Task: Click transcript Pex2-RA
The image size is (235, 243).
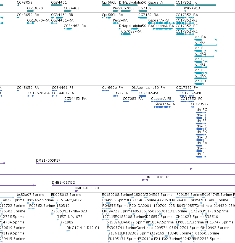Action: [120, 20]
